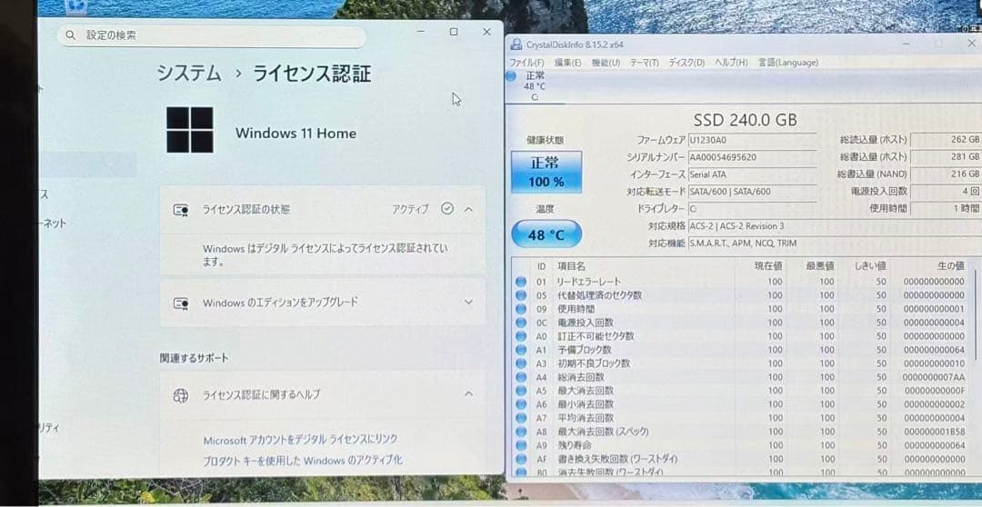The width and height of the screenshot is (982, 507).
Task: Click the リードエラーレート row name
Action: coord(588,283)
